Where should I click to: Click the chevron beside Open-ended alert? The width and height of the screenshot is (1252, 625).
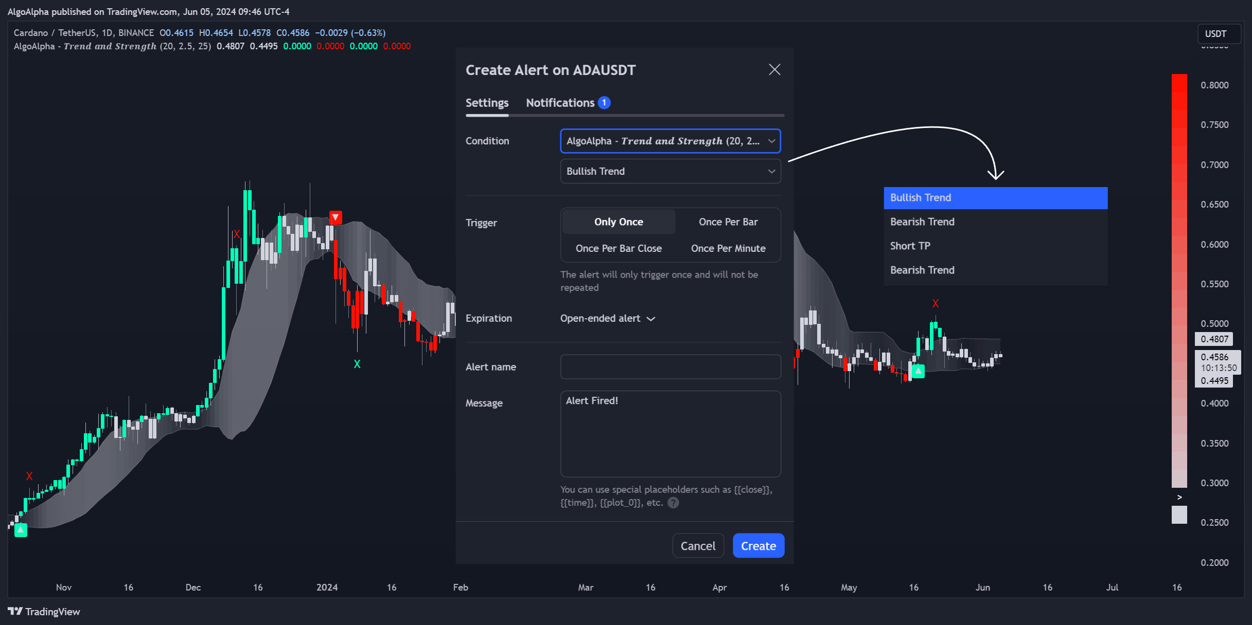(x=650, y=319)
